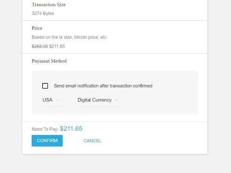Select the 3274 Bytes value text
Viewport: 231px width, 173px height.
point(43,13)
